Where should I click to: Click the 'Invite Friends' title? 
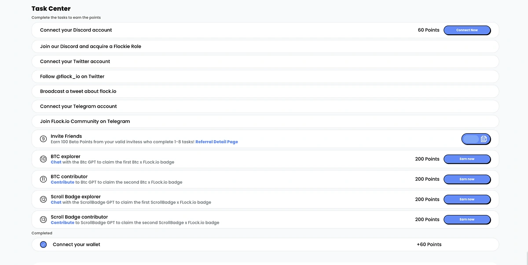pyautogui.click(x=66, y=136)
